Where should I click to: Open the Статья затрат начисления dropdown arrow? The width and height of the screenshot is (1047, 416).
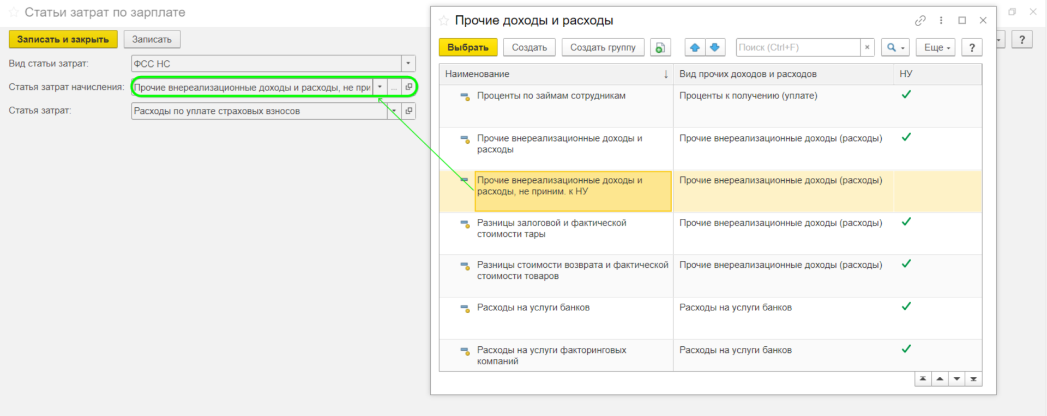[x=380, y=87]
